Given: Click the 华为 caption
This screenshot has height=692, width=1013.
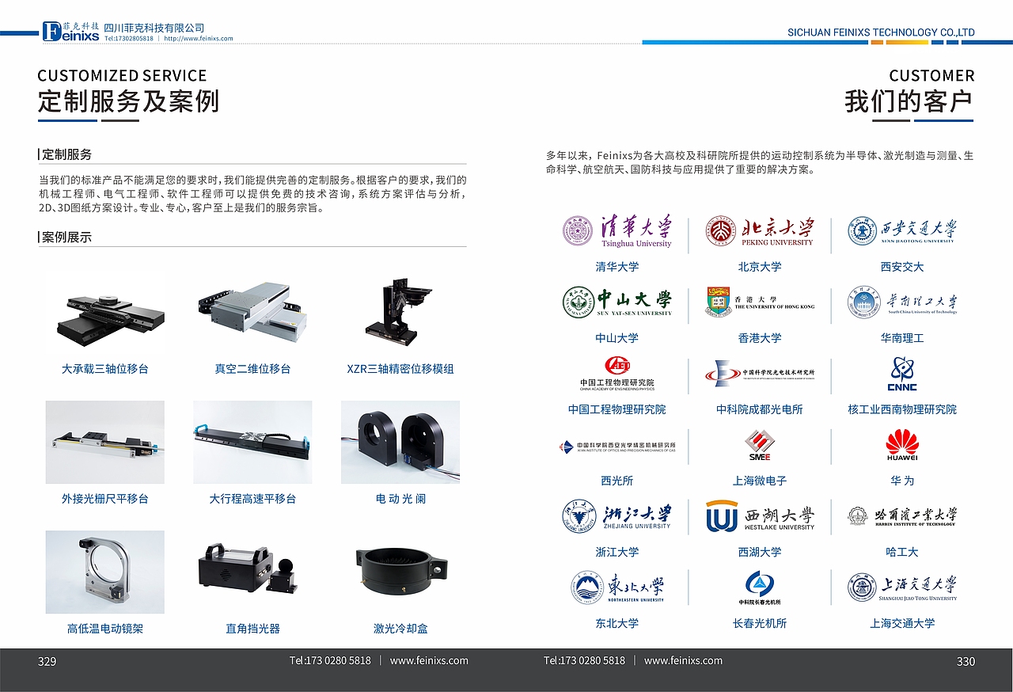Looking at the screenshot, I should 902,481.
